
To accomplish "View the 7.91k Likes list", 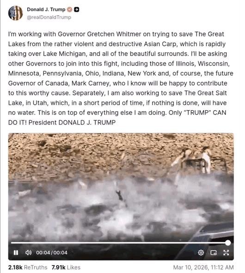I will pos(66,267).
